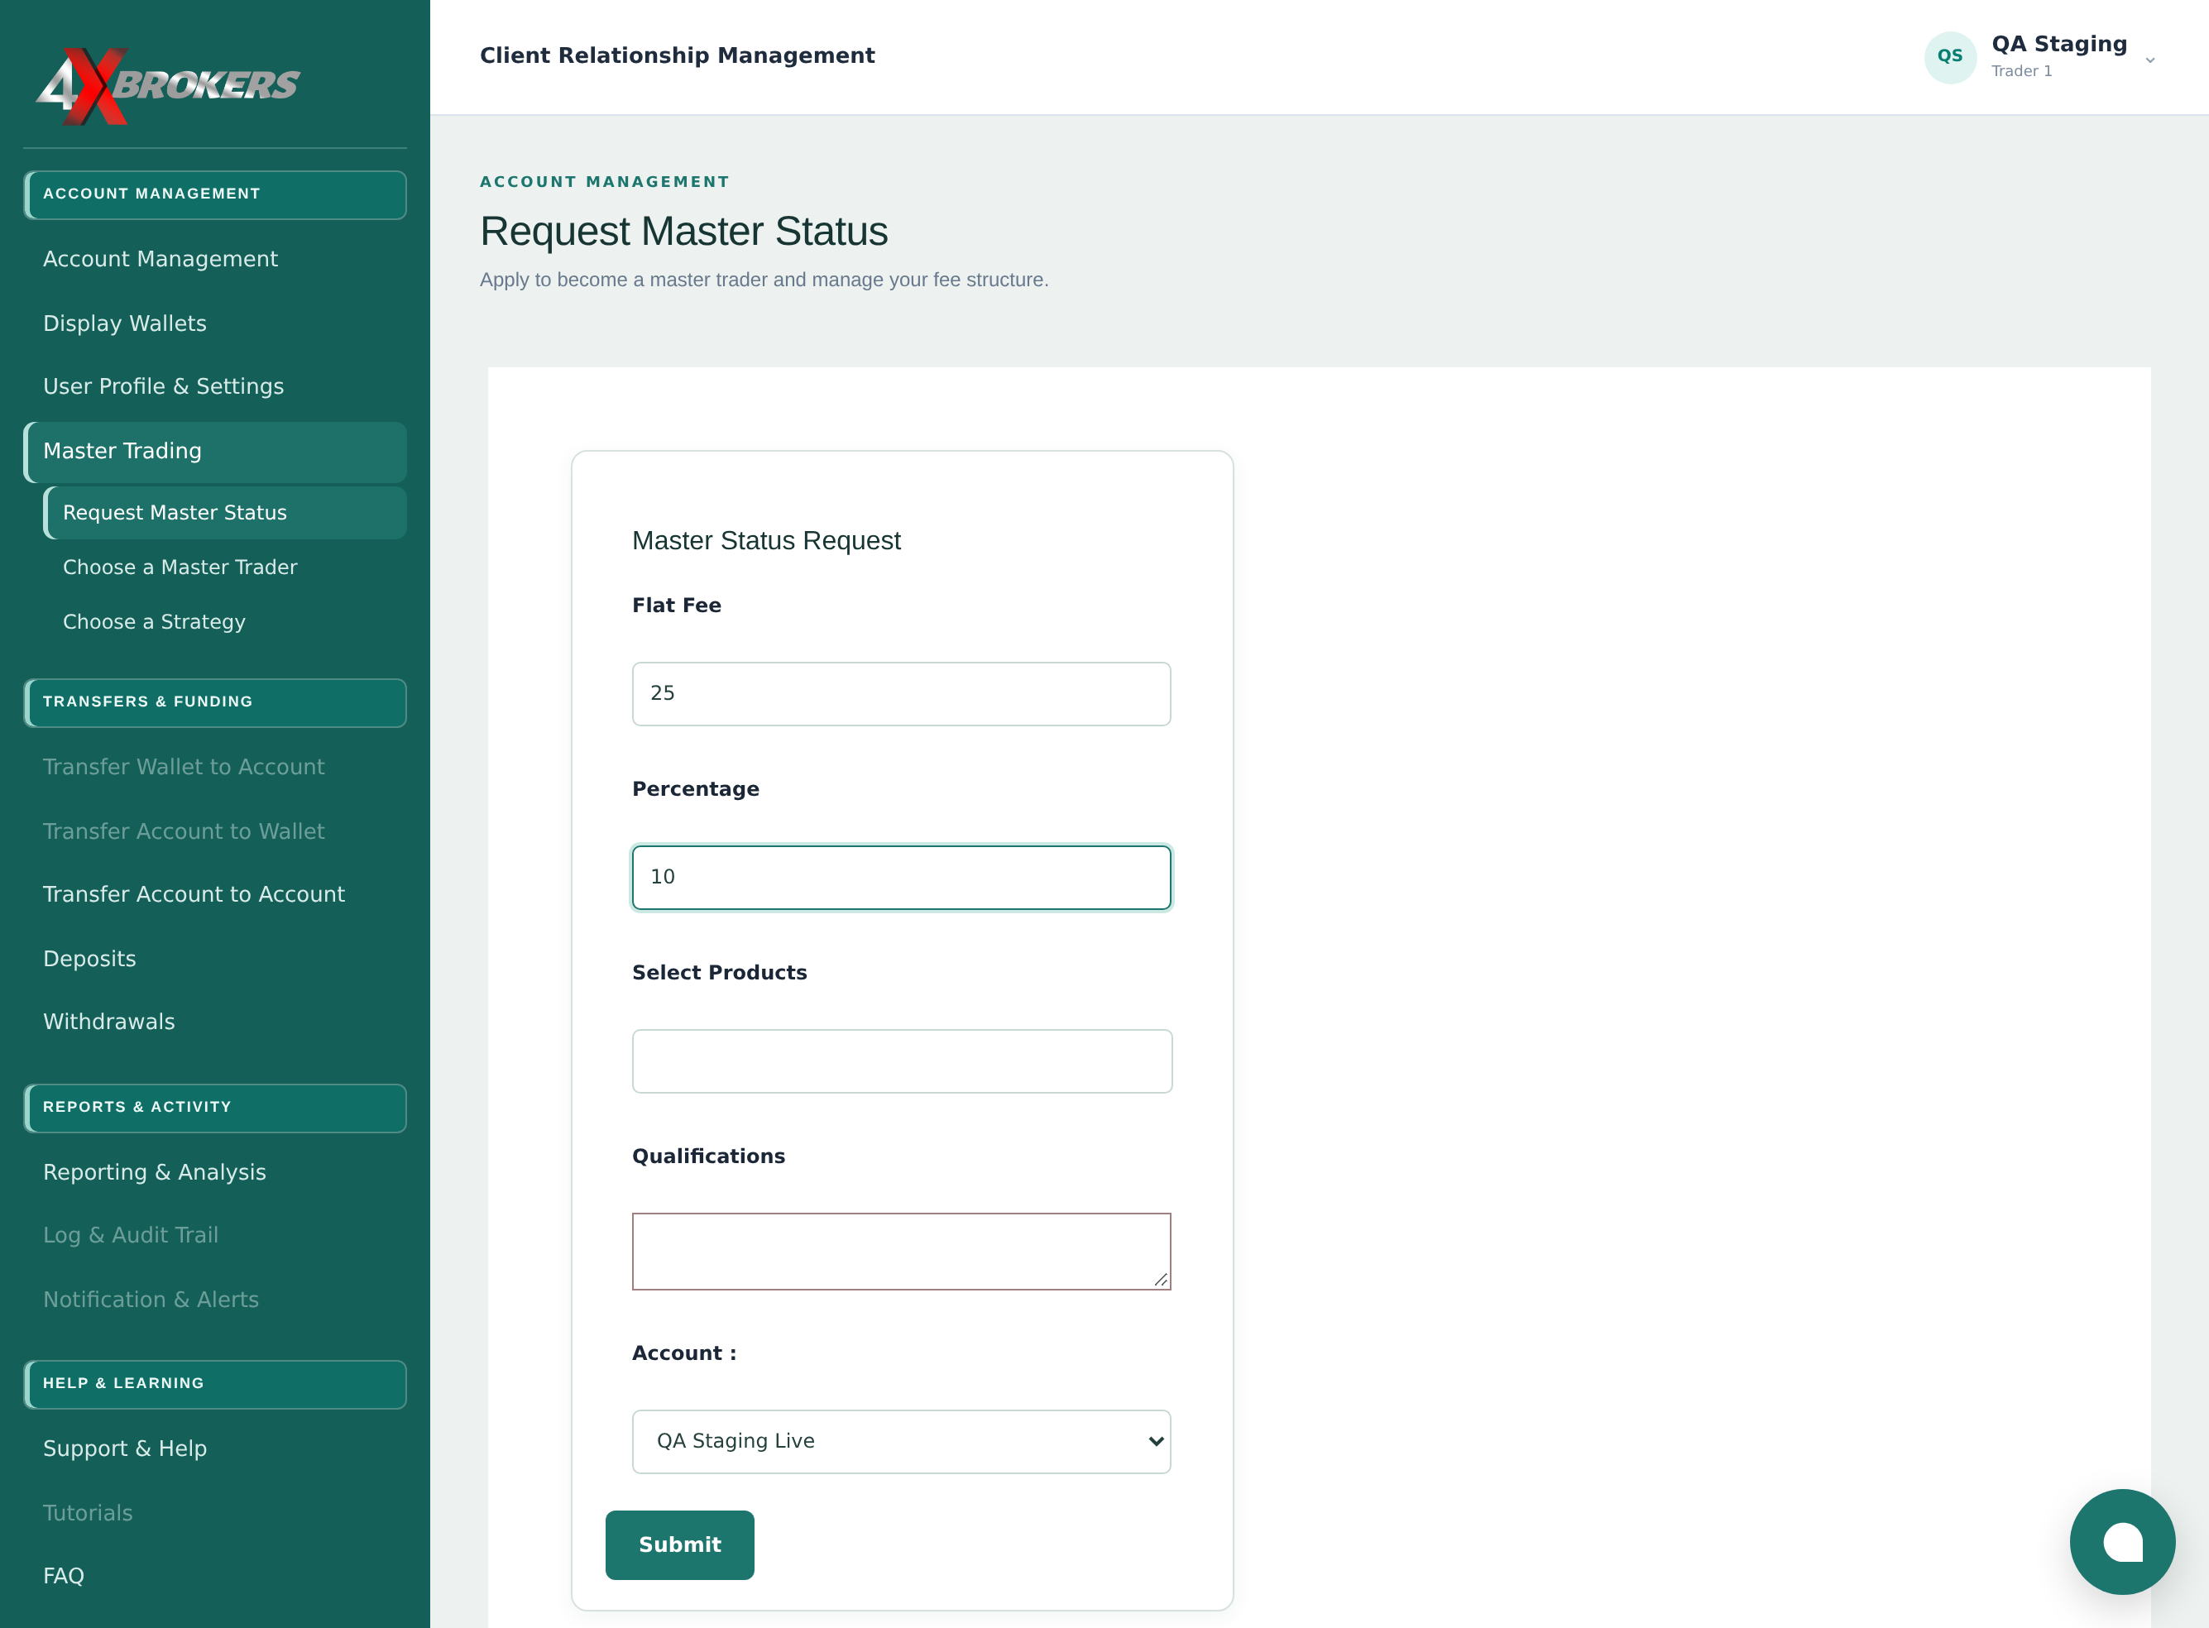Focus the Flat Fee input field
The width and height of the screenshot is (2209, 1628).
pyautogui.click(x=901, y=694)
